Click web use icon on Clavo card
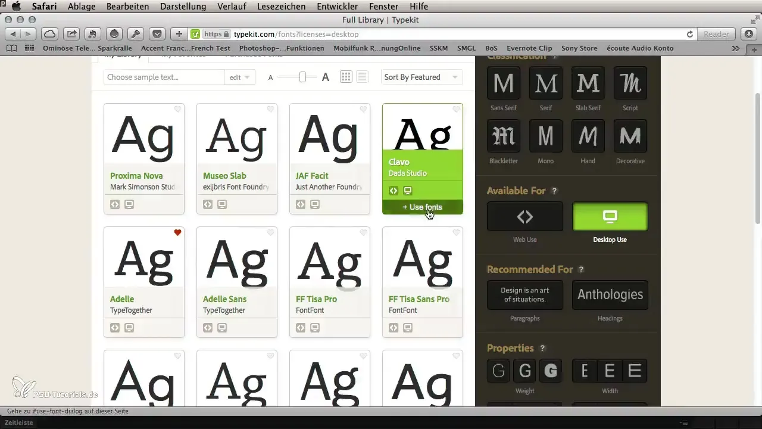Screen dimensions: 762x429 (x=394, y=191)
